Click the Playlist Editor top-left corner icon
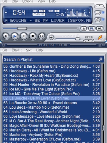The image size is (107, 143). 4,45
